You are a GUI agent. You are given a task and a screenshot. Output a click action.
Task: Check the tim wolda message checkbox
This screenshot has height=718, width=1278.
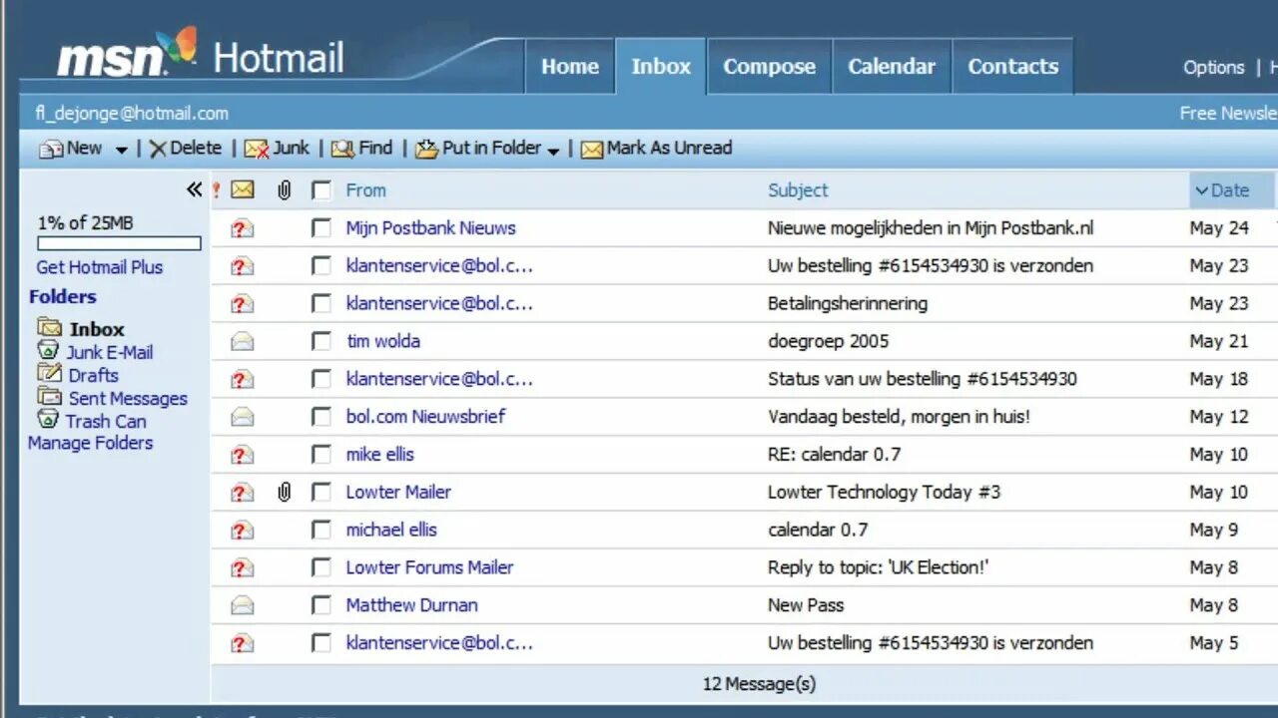(x=320, y=342)
